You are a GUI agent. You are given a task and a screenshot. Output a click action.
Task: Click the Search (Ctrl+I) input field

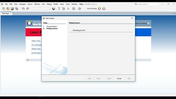coord(148,4)
